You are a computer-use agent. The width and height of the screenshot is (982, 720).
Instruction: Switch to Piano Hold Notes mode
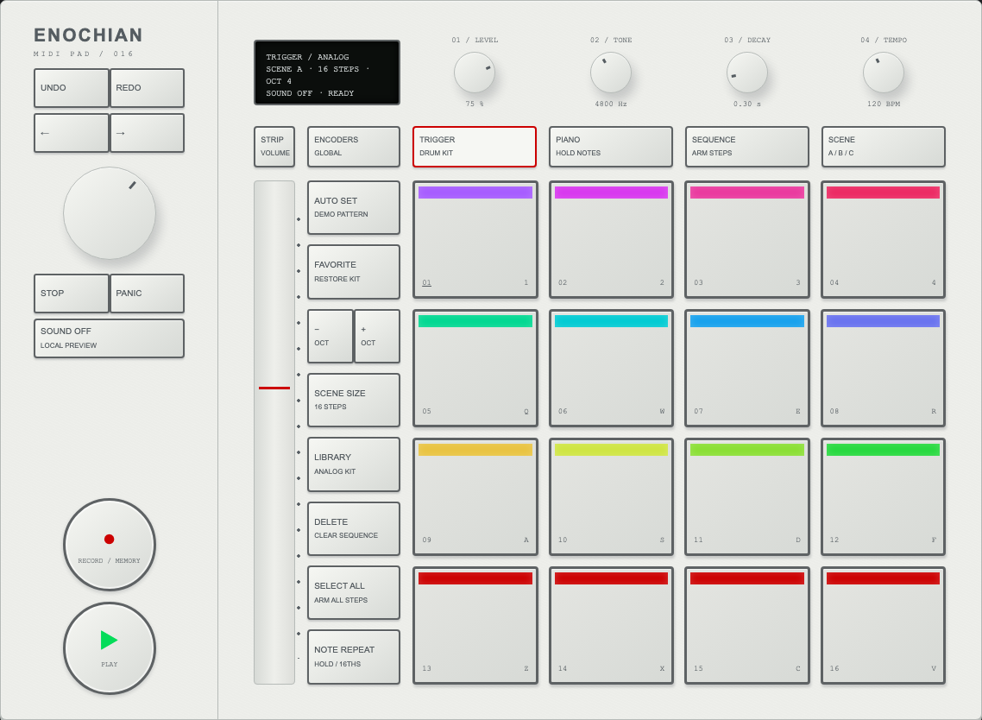click(x=611, y=147)
